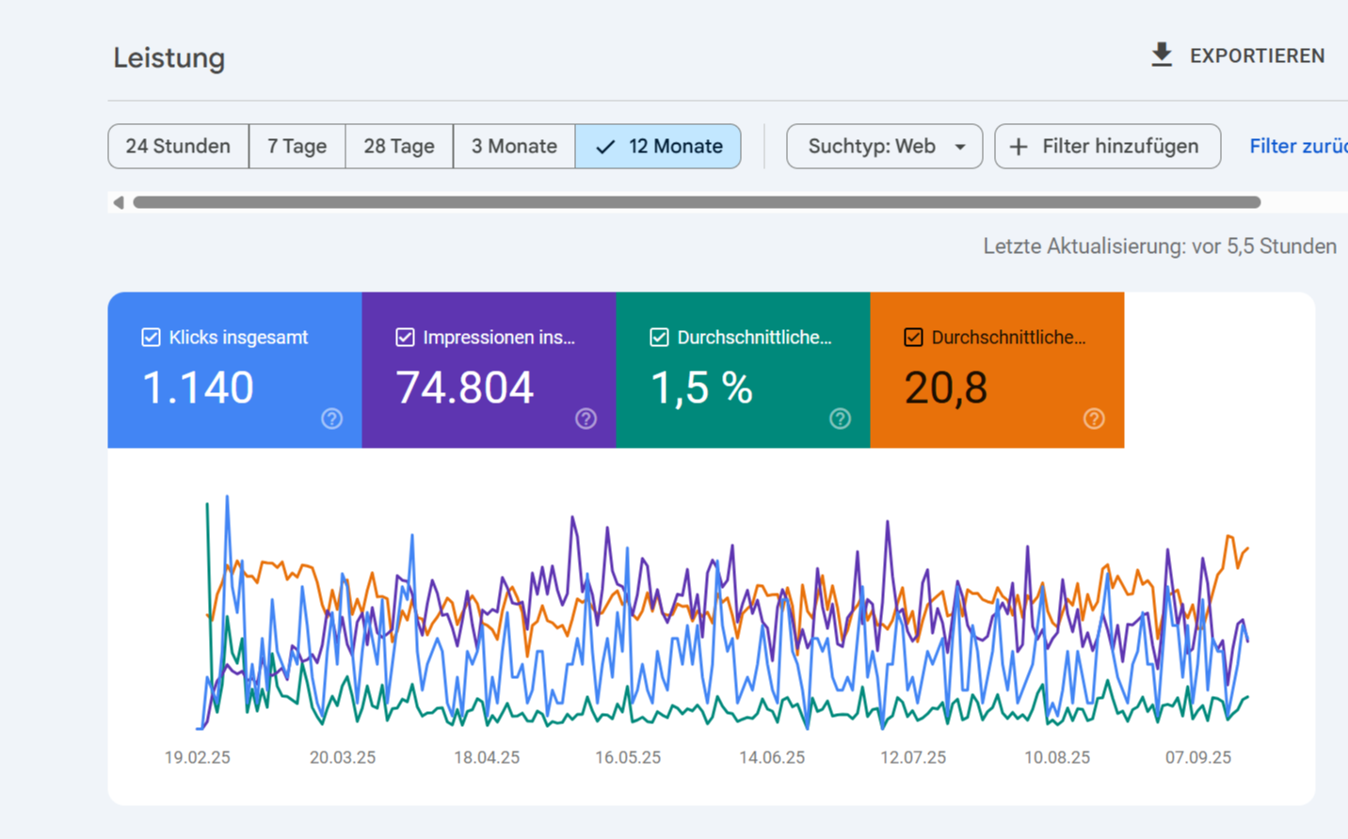Toggle the orange Durchschnittliche position checkbox
The width and height of the screenshot is (1348, 839).
point(913,338)
